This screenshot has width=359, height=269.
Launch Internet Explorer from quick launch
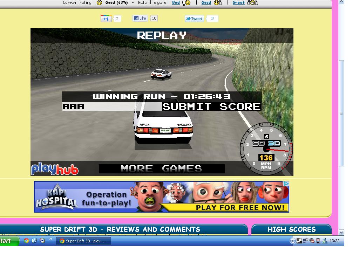tap(34, 241)
